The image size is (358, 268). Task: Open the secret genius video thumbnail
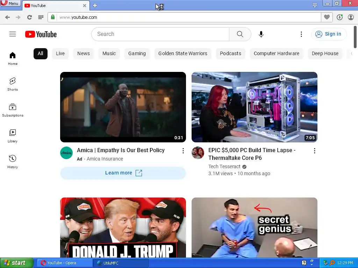click(255, 228)
